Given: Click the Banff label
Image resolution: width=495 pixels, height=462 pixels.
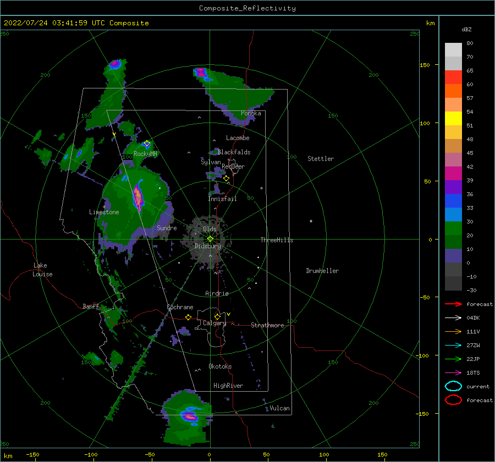Looking at the screenshot, I should (91, 307).
